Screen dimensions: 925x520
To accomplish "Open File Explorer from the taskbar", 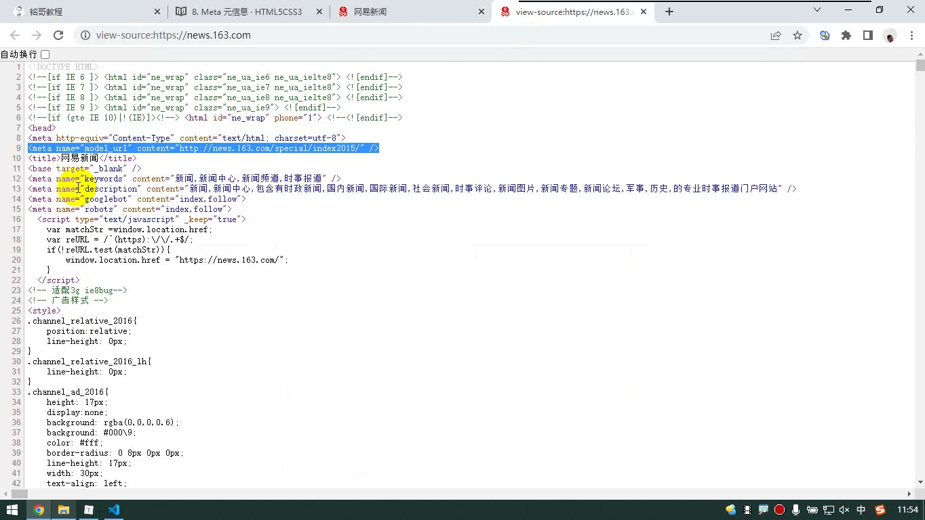I will coord(63,510).
